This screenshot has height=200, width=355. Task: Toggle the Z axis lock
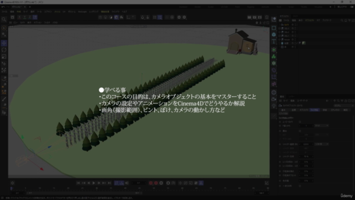29,17
